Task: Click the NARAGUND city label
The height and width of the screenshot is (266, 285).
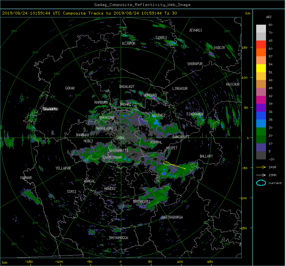Action: (x=107, y=118)
